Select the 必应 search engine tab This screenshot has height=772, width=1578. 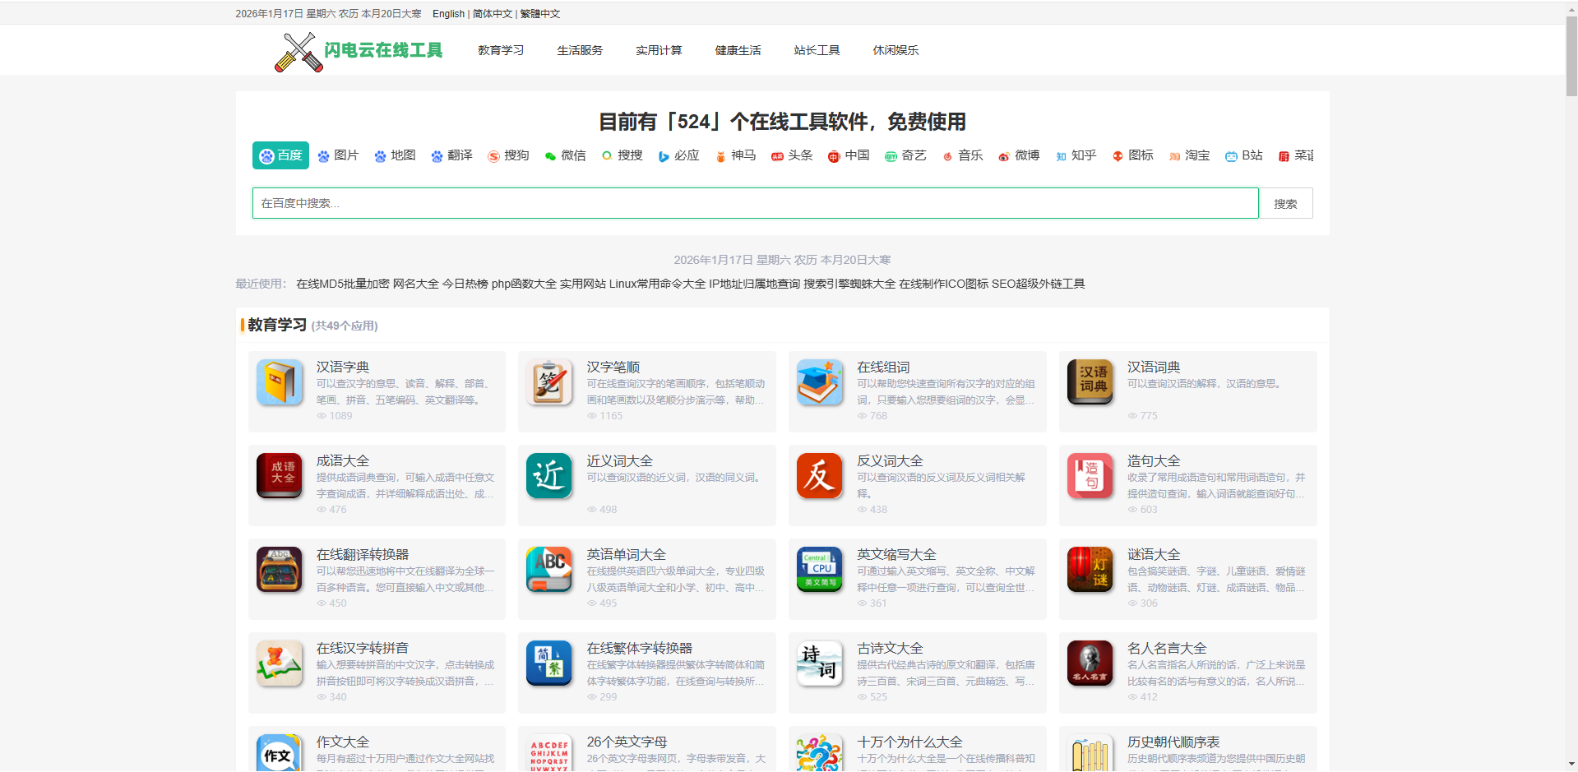[678, 155]
